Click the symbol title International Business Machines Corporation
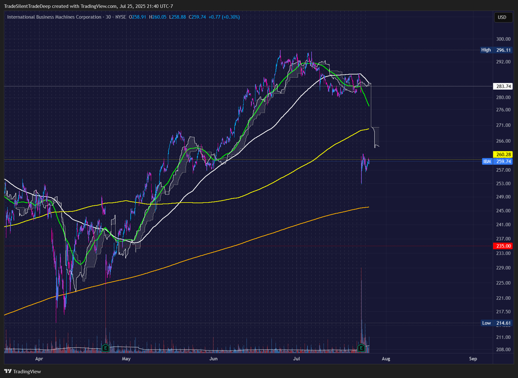Viewport: 518px width, 378px height. pyautogui.click(x=54, y=17)
